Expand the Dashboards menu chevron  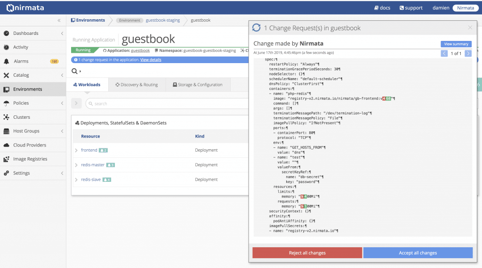(x=62, y=33)
